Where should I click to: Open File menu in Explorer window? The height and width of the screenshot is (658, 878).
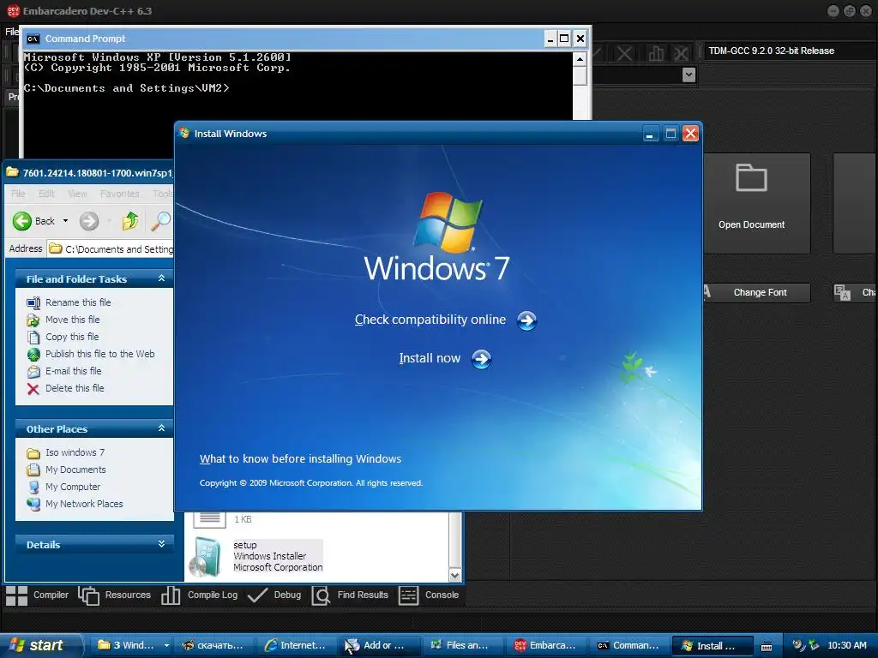[18, 194]
